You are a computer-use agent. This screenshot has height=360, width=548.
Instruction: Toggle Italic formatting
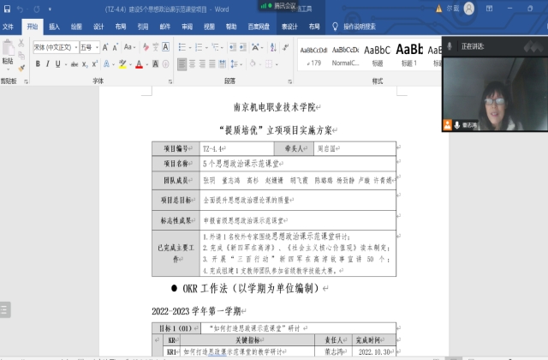click(48, 64)
